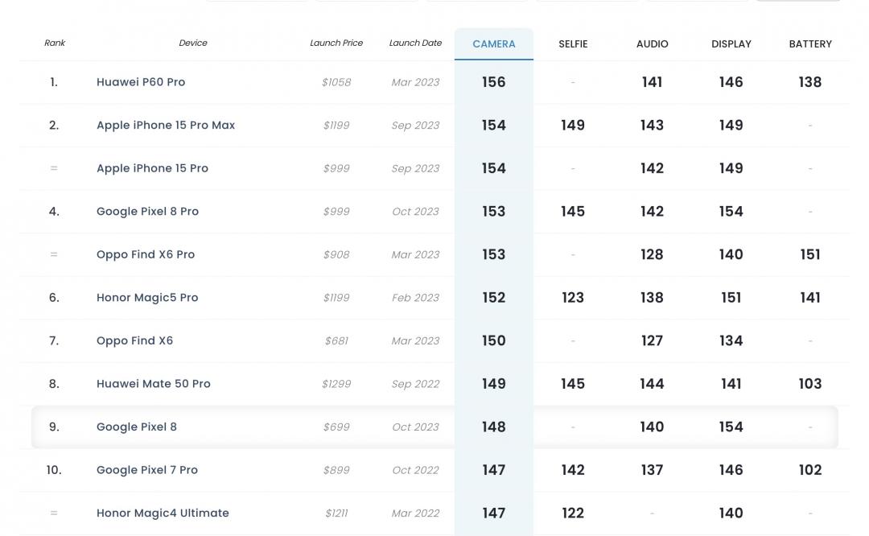Choose the BATTERY tab header

pos(810,44)
